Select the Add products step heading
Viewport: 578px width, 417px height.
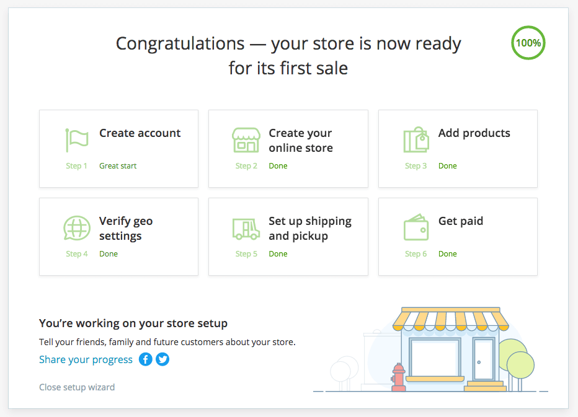click(x=474, y=133)
